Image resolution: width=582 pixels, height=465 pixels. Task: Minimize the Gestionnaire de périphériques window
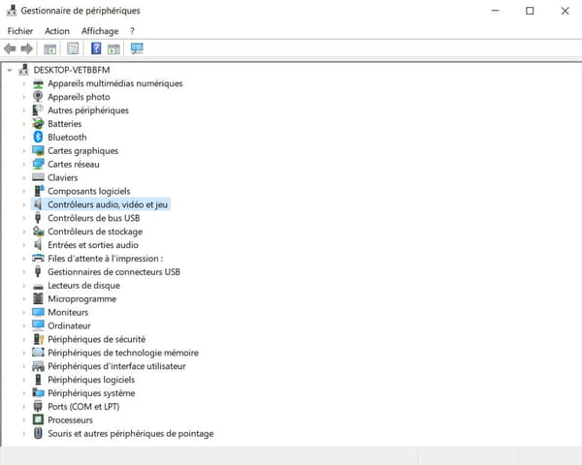[x=495, y=11]
